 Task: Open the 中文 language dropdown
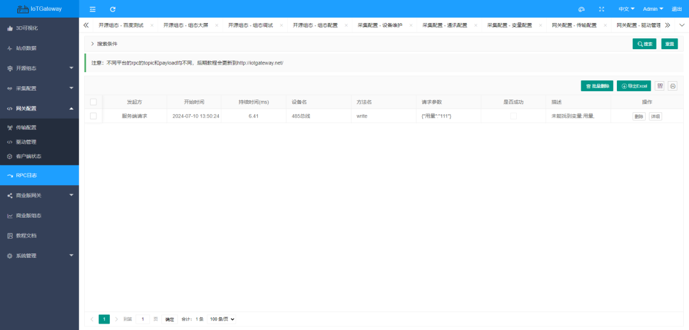click(x=626, y=9)
